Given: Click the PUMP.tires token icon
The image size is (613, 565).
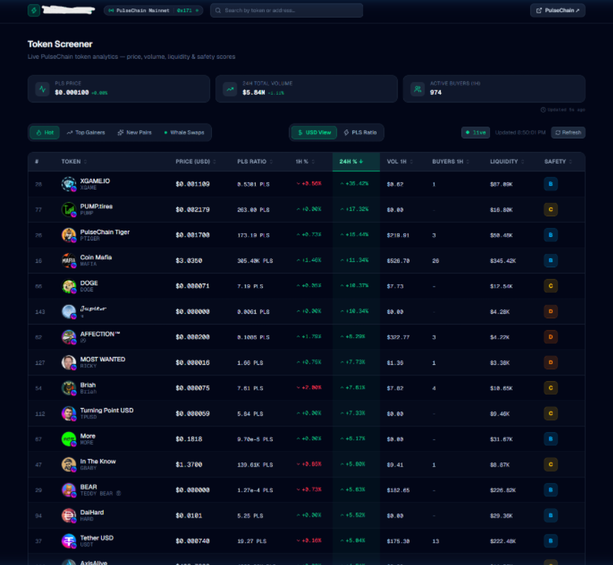Looking at the screenshot, I should (x=69, y=209).
